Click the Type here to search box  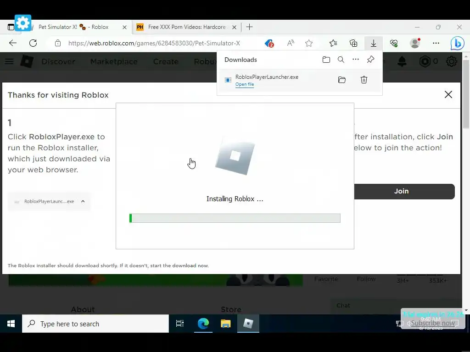(x=95, y=324)
